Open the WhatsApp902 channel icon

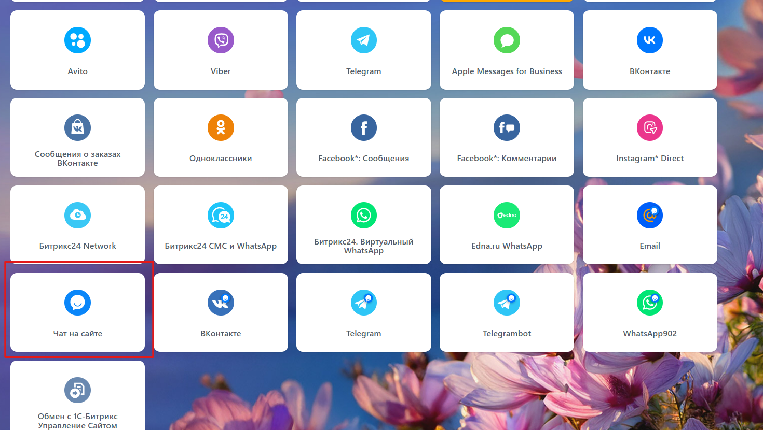(650, 303)
